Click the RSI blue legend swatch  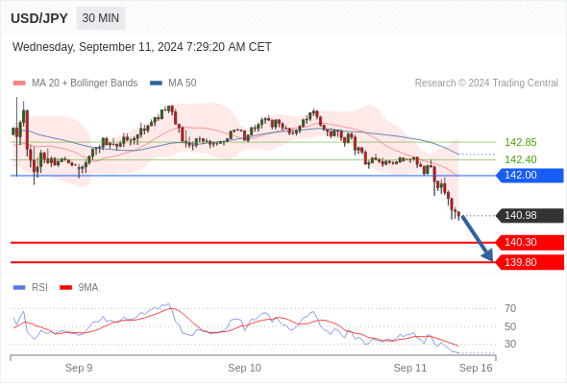pyautogui.click(x=19, y=288)
